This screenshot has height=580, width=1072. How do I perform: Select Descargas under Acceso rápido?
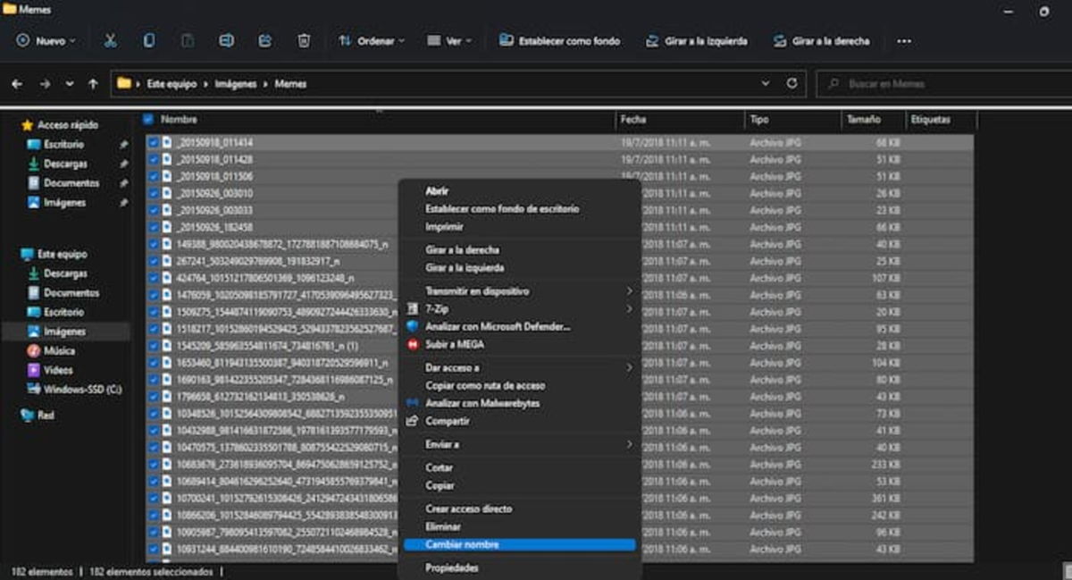[x=65, y=164]
